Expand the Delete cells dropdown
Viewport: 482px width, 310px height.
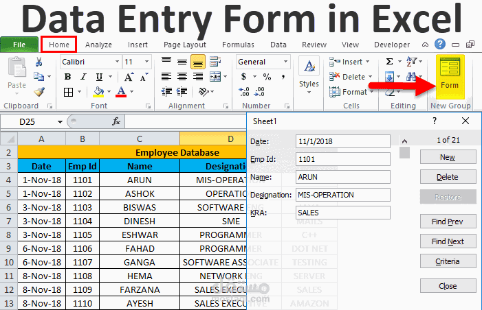370,77
